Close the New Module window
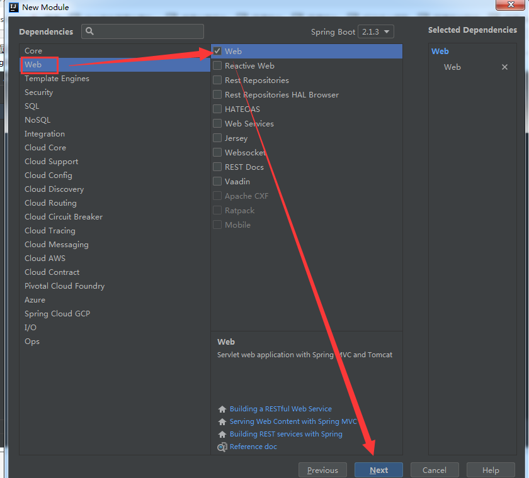This screenshot has height=478, width=529. pos(511,4)
